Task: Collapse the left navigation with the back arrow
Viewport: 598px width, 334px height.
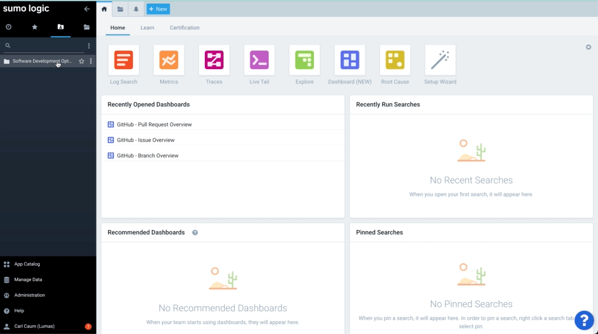Action: point(87,9)
